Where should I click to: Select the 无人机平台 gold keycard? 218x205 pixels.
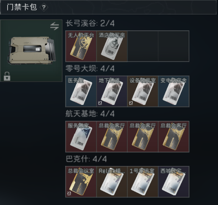click(81, 46)
